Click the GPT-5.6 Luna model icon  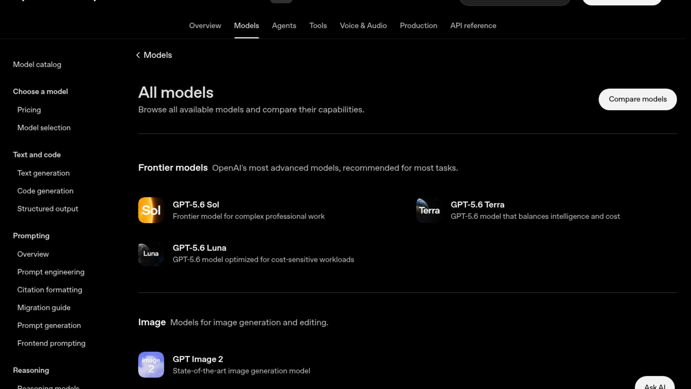(x=151, y=253)
